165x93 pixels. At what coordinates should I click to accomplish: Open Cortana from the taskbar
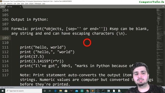[45, 91]
